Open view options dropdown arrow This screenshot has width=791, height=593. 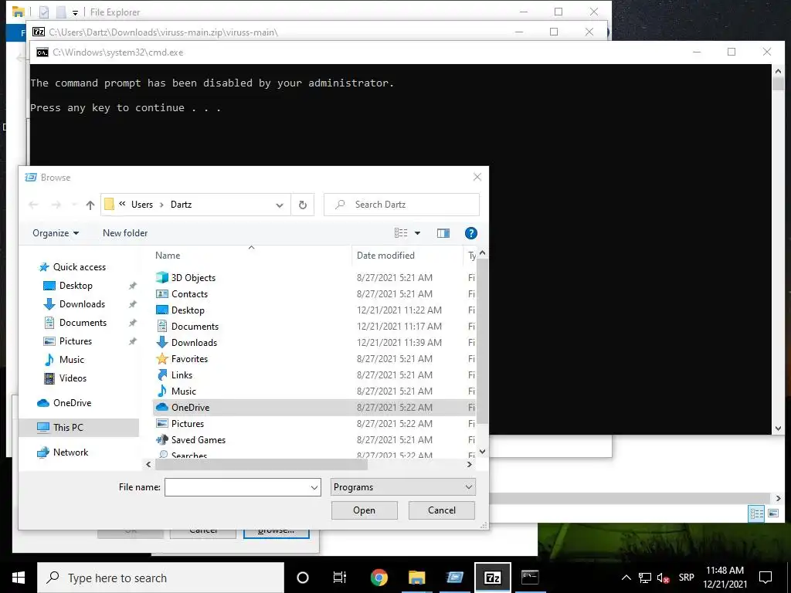tap(417, 233)
